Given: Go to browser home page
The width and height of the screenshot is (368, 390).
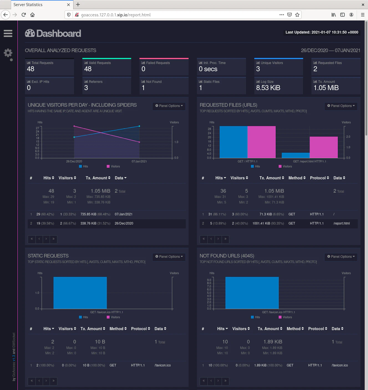Looking at the screenshot, I should tap(32, 15).
